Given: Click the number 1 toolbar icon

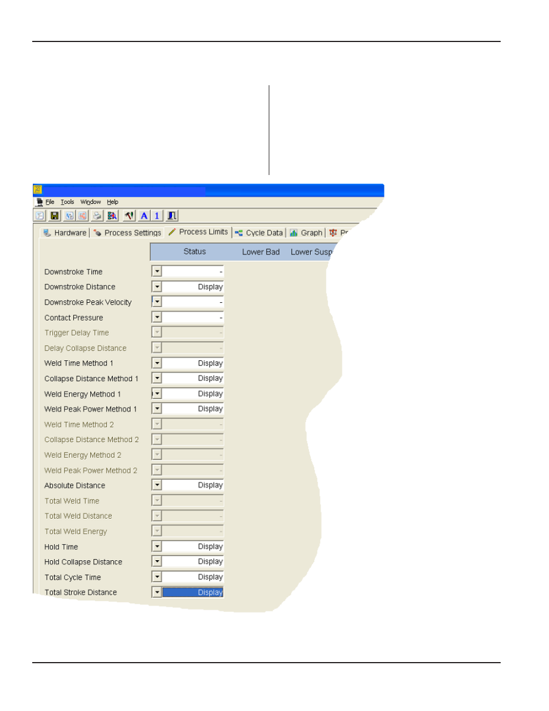Looking at the screenshot, I should click(157, 216).
